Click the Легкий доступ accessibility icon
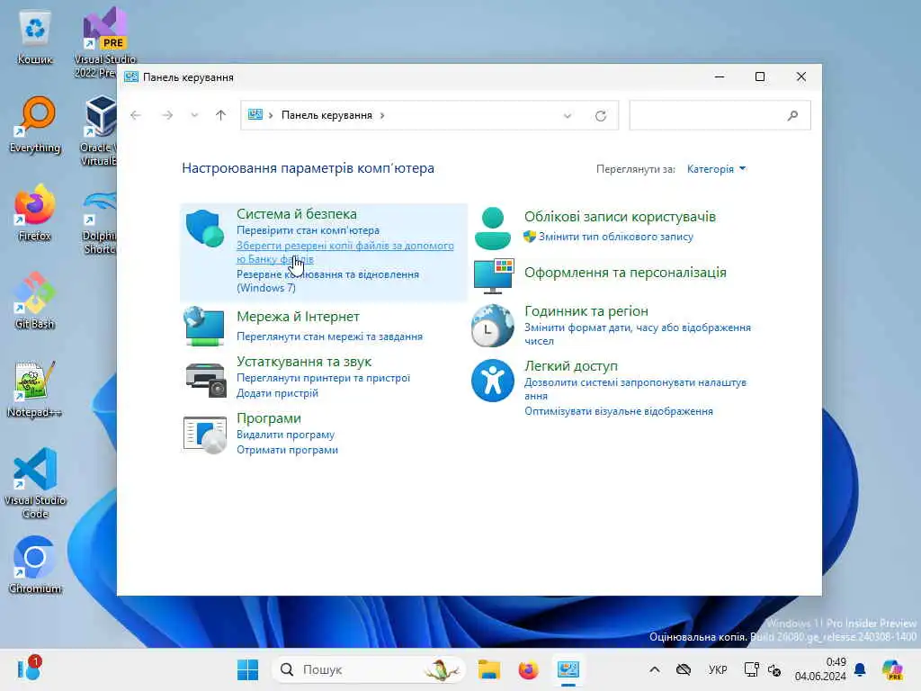The image size is (921, 691). tap(492, 381)
